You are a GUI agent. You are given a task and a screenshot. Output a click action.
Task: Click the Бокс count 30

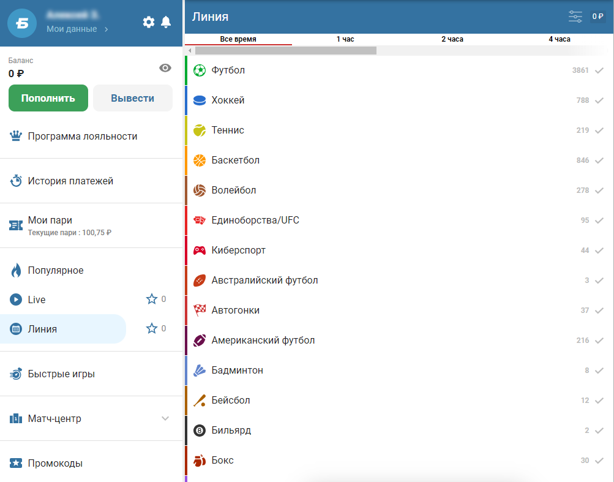point(585,461)
